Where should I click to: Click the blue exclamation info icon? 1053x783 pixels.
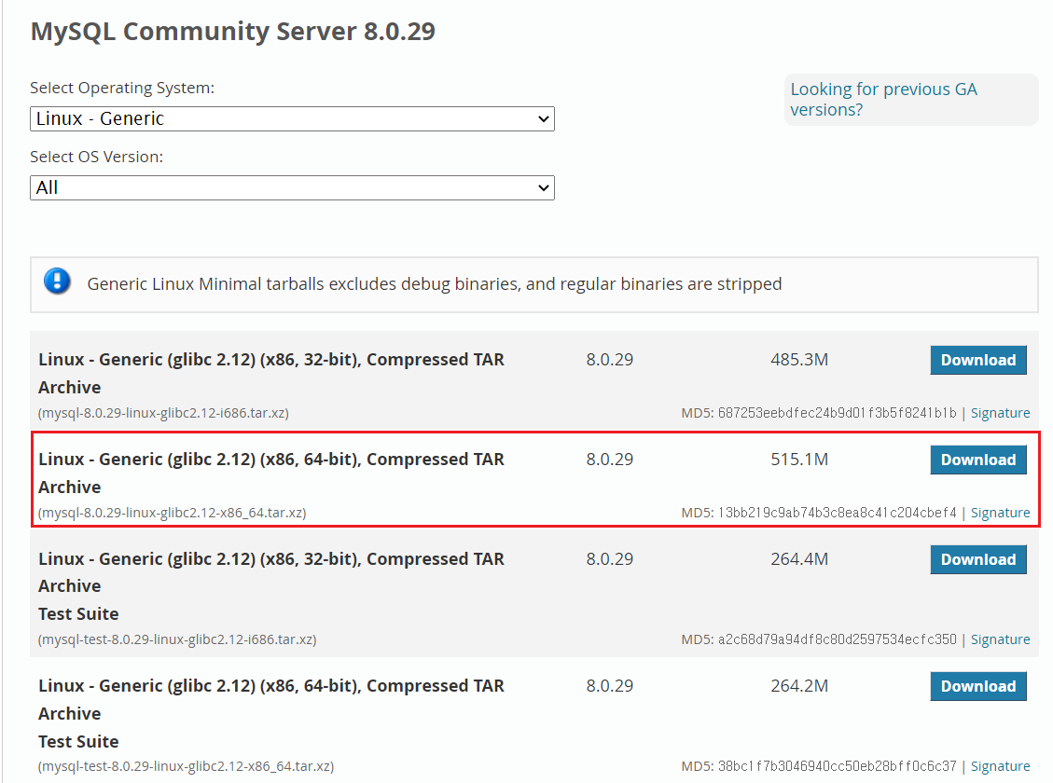(57, 282)
